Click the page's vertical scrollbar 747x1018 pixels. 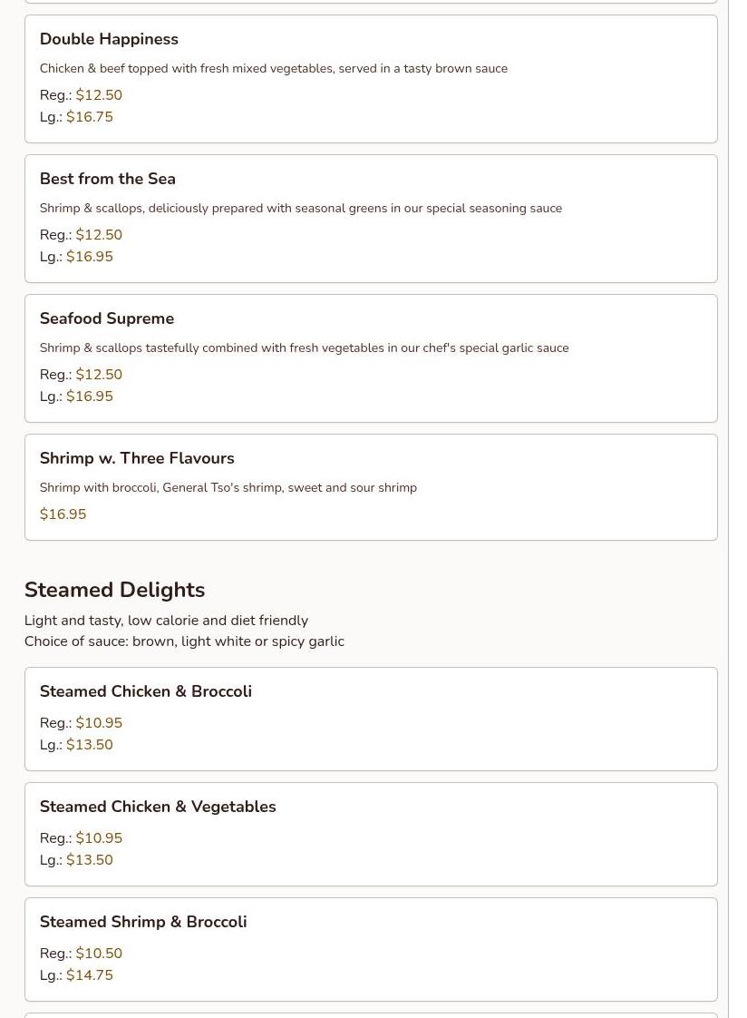point(737,454)
